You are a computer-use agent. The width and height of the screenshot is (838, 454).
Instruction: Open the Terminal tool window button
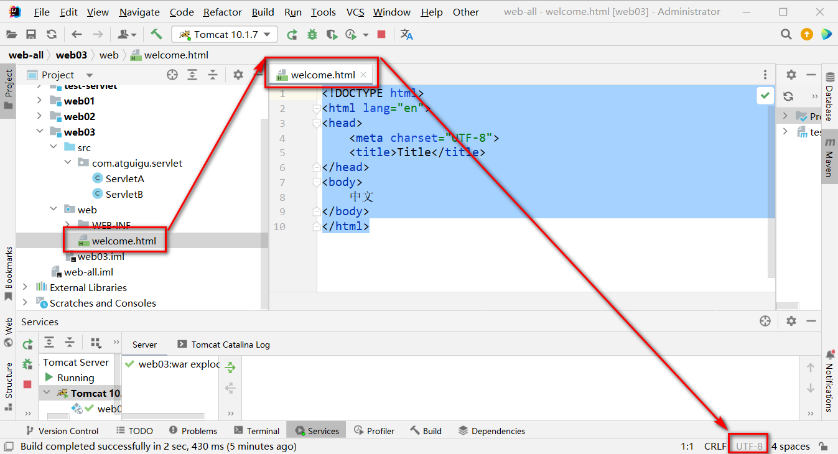(x=256, y=431)
